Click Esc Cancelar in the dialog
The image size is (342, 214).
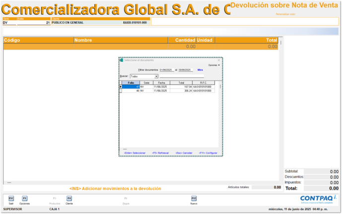184,153
